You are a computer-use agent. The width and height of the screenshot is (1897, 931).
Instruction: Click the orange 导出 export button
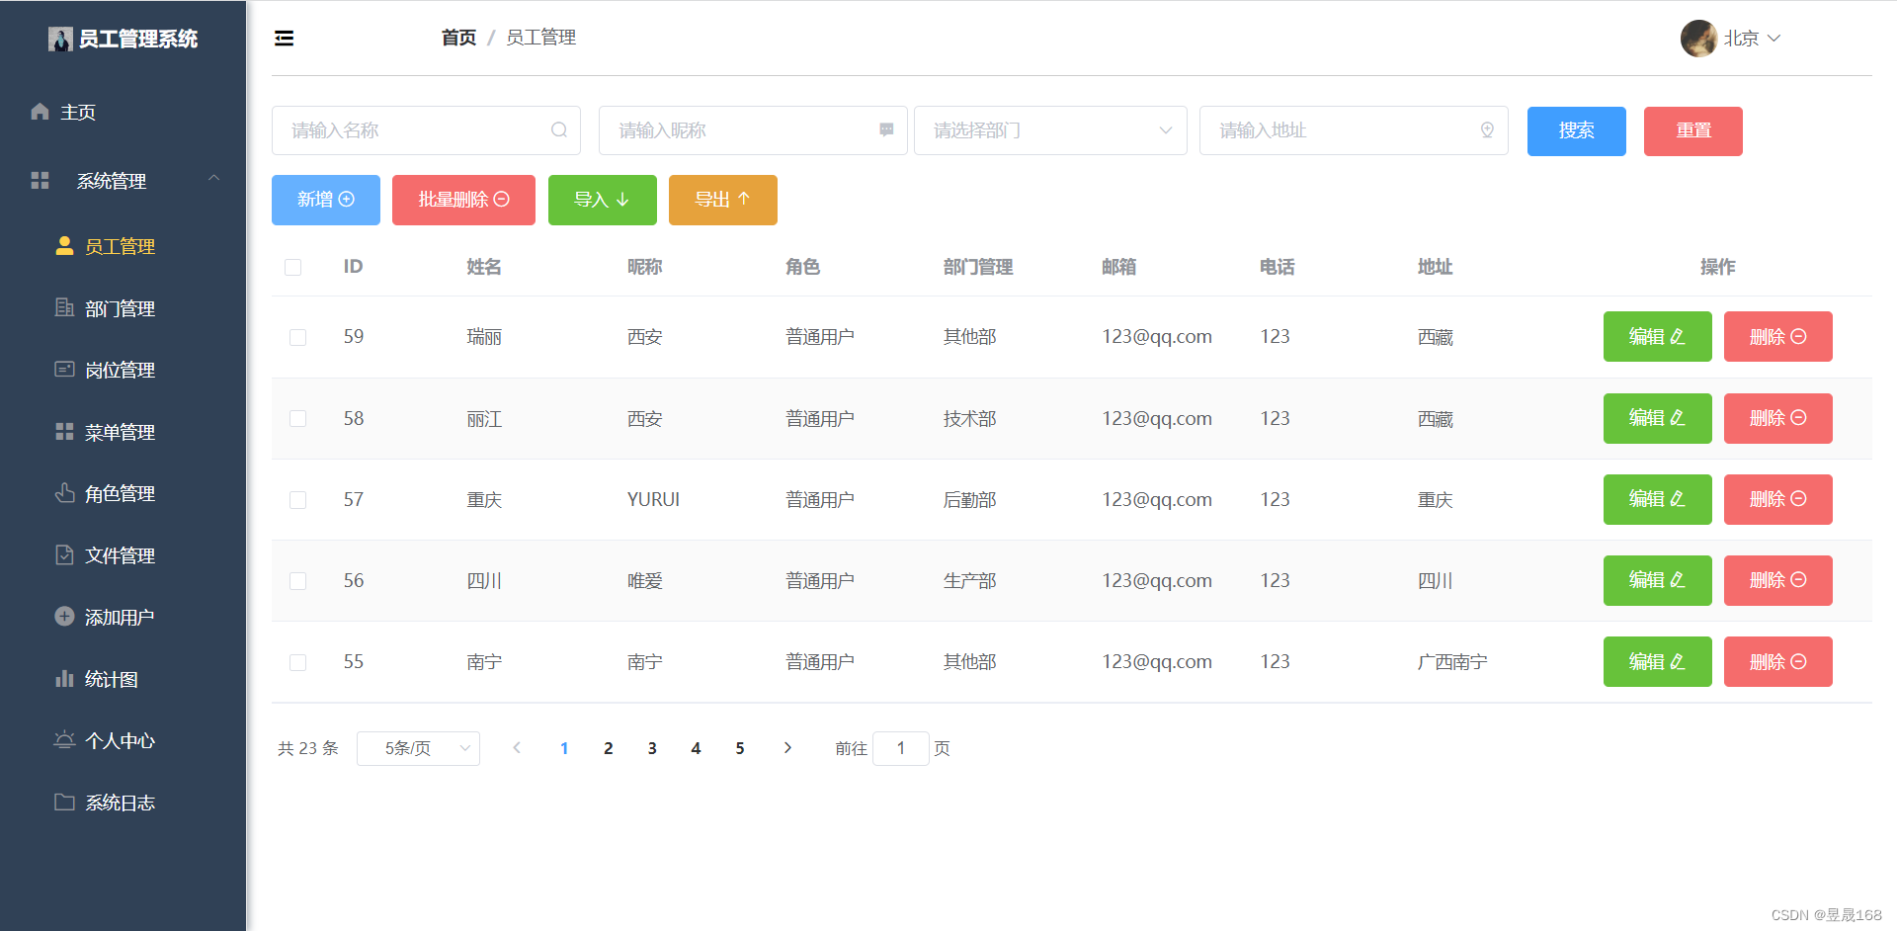point(723,200)
